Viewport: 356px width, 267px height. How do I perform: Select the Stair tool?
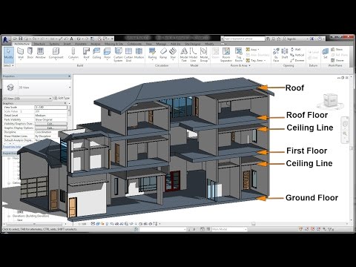pyautogui.click(x=173, y=53)
